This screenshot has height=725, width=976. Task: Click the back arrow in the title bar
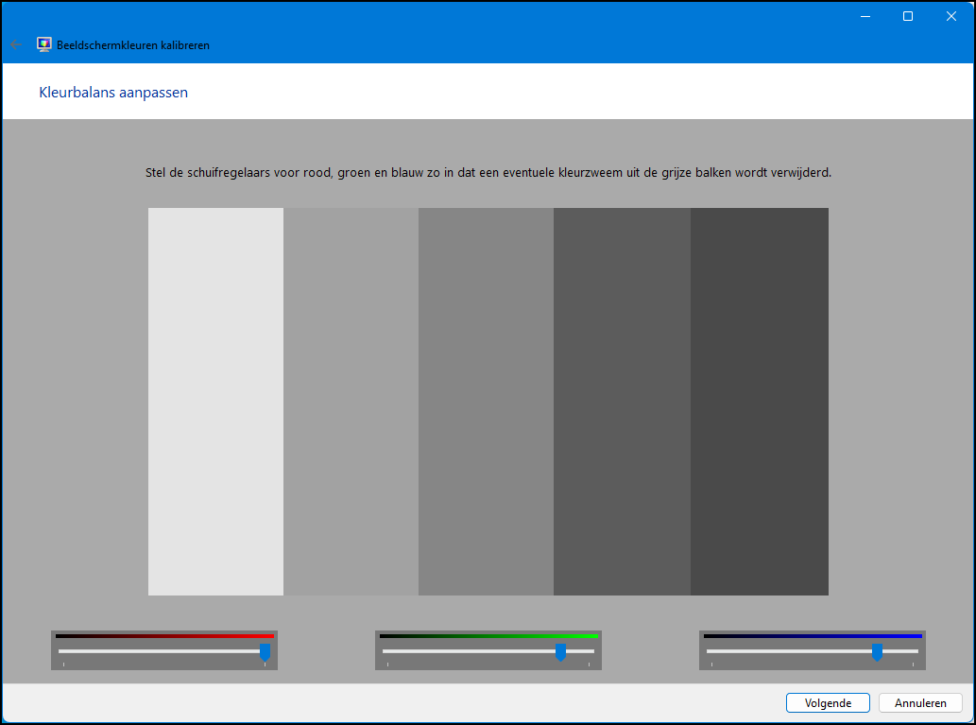tap(16, 44)
